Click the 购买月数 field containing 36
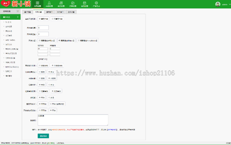The image size is (231, 145). pos(43,49)
